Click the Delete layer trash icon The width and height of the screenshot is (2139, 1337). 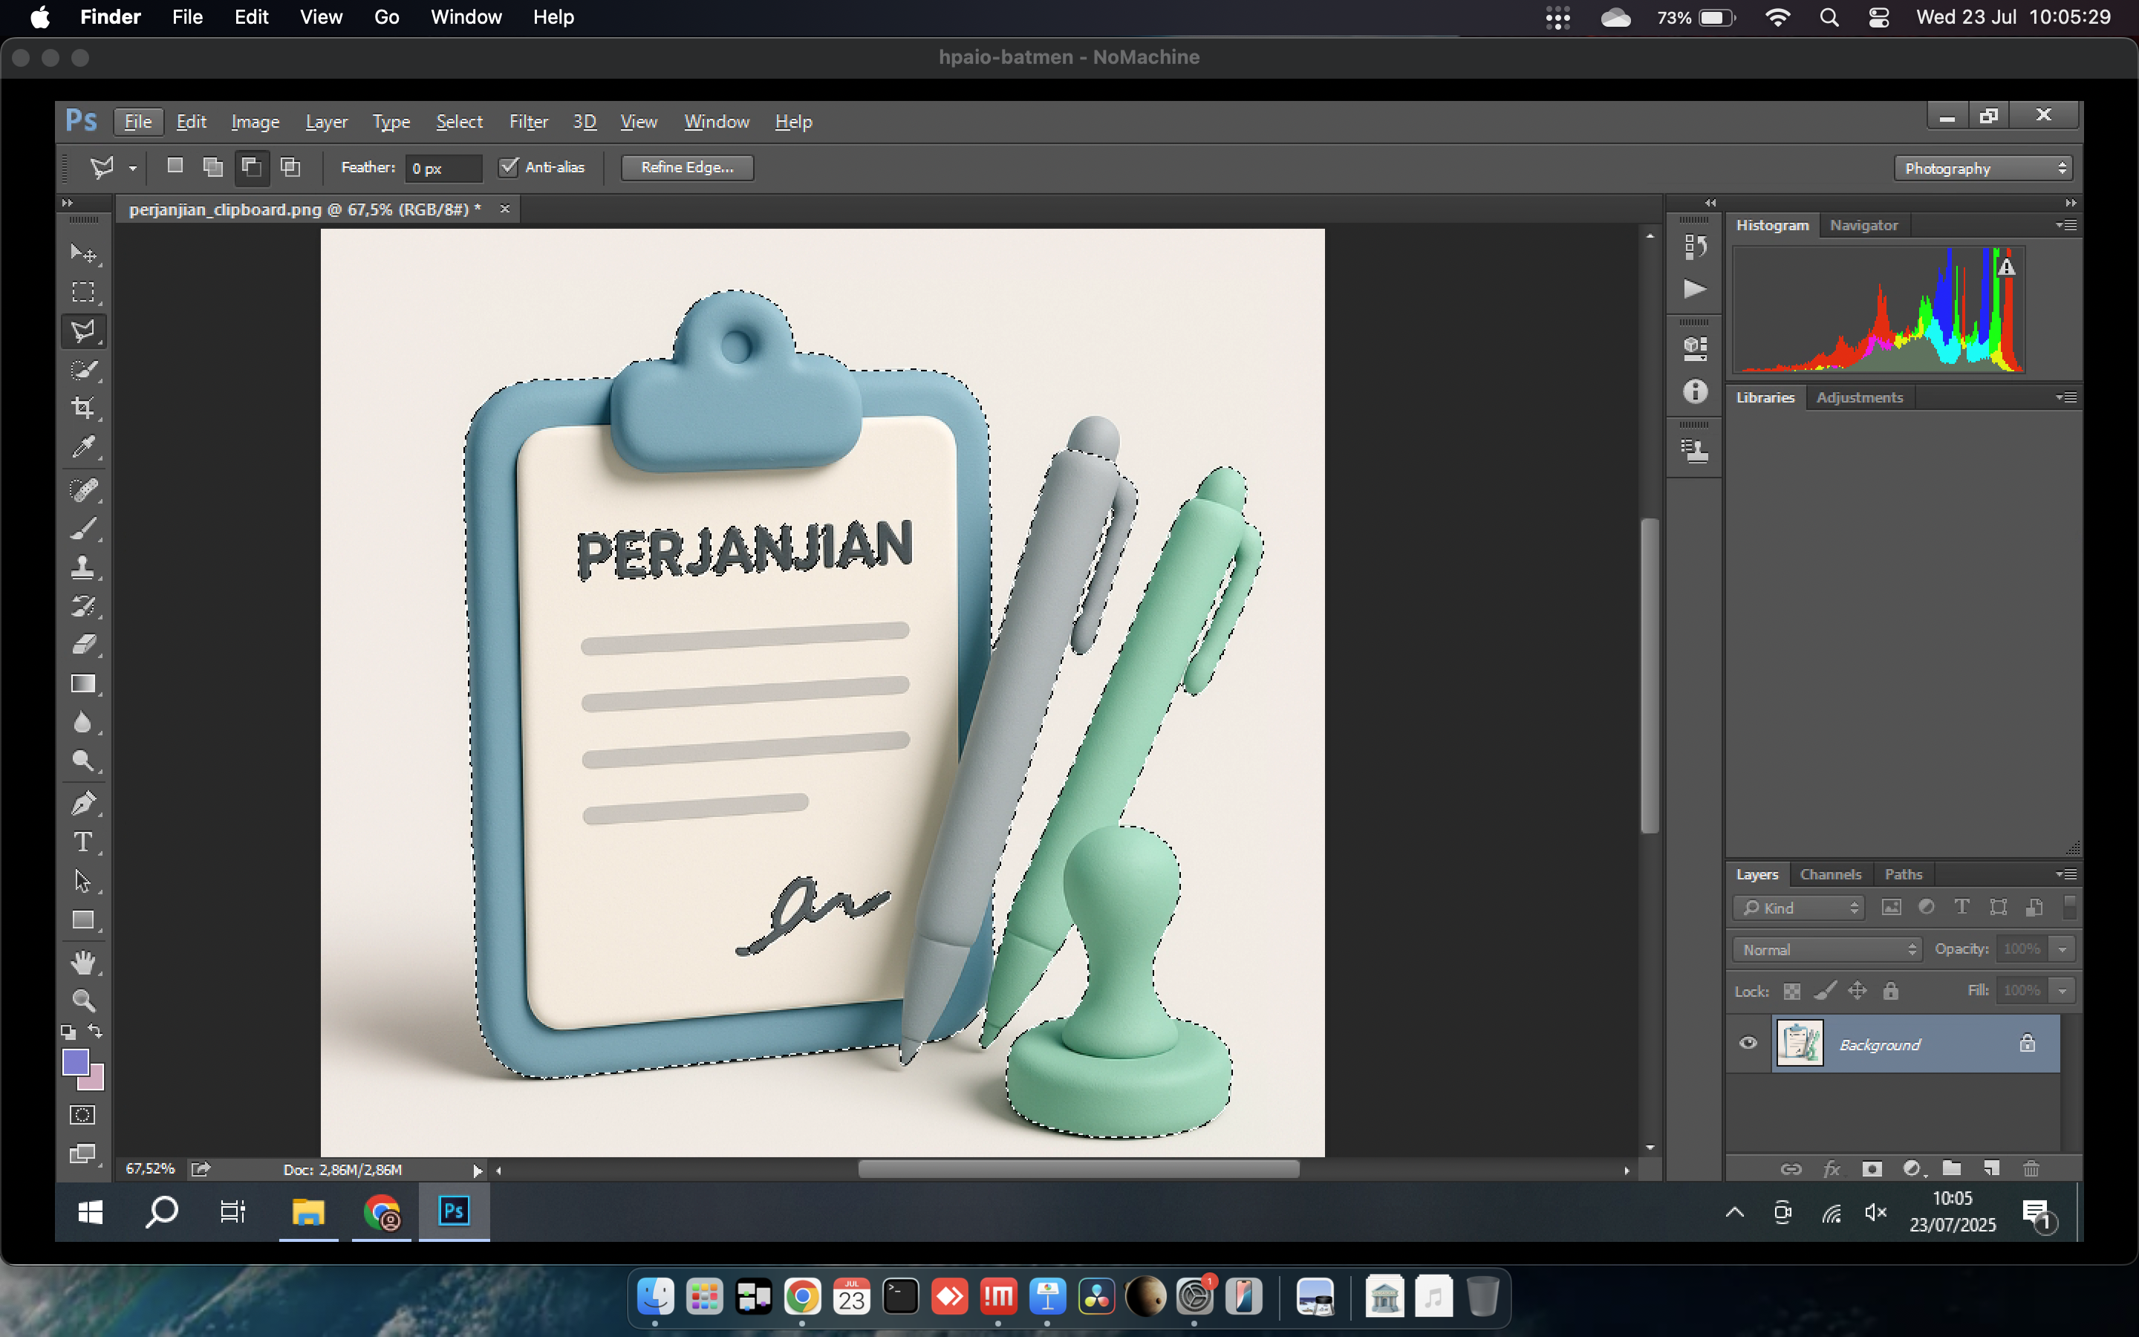pyautogui.click(x=2031, y=1169)
